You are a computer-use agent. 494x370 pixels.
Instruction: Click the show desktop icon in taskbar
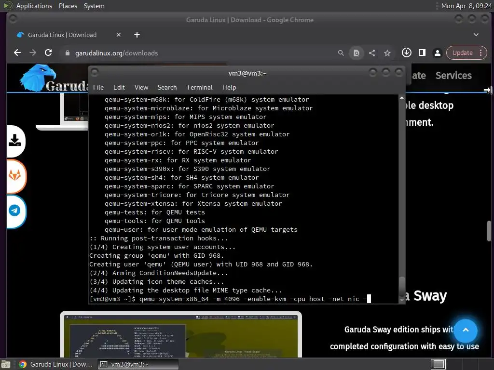point(6,364)
